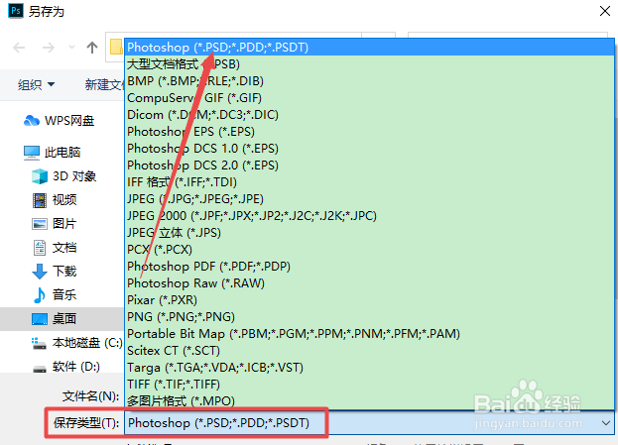Open the 视频 folder

tap(55, 199)
